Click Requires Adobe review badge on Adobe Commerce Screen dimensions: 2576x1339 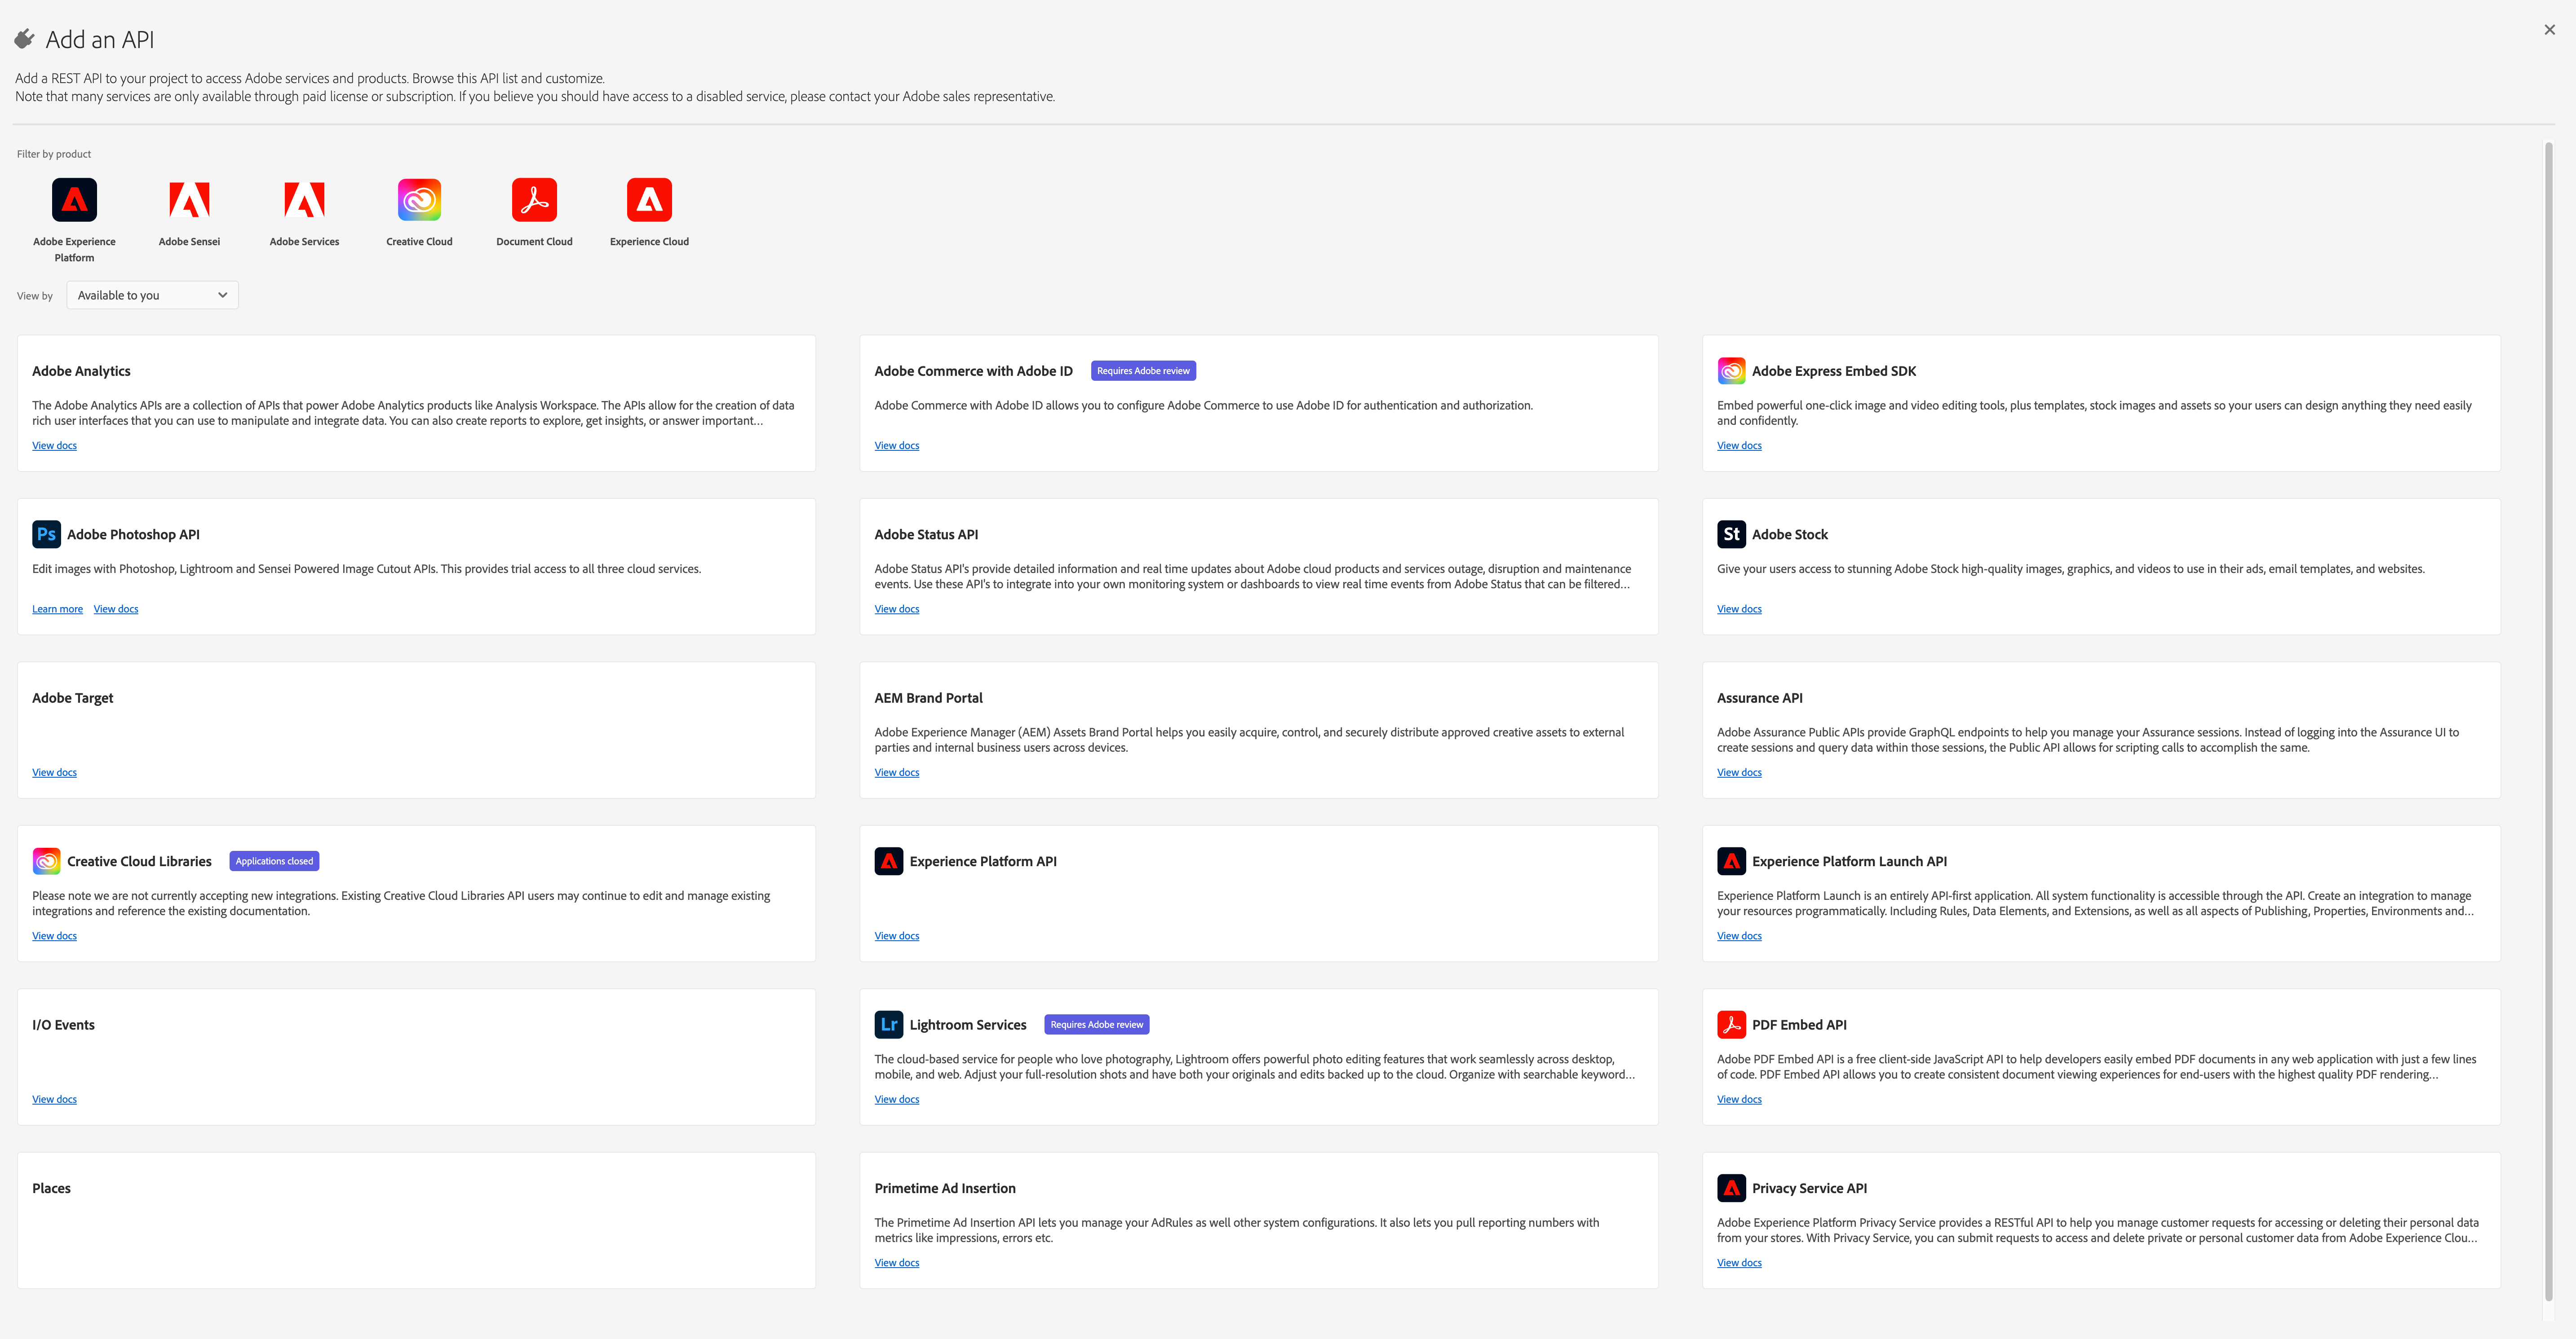click(x=1143, y=371)
